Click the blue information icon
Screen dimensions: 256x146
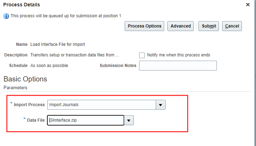coord(6,16)
